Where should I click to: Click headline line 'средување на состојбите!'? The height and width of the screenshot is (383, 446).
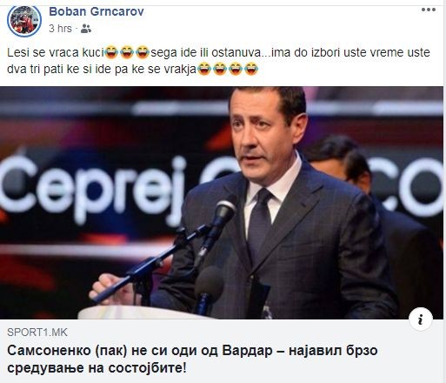(97, 368)
